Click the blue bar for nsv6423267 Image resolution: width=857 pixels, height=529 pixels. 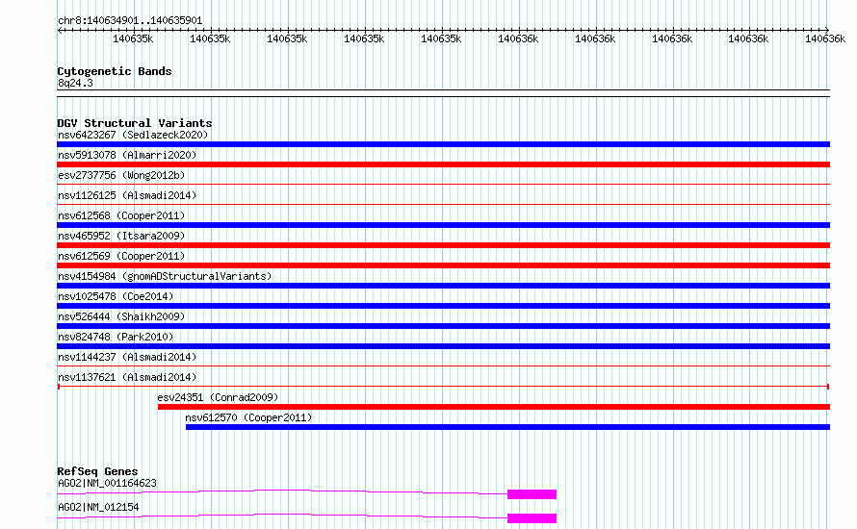click(x=443, y=144)
